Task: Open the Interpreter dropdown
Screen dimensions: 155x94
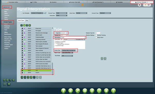Action: click(x=62, y=15)
